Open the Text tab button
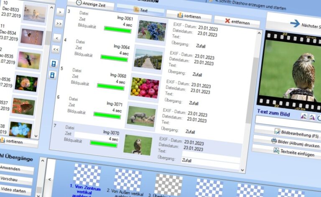The height and width of the screenshot is (197, 321). tap(140, 10)
